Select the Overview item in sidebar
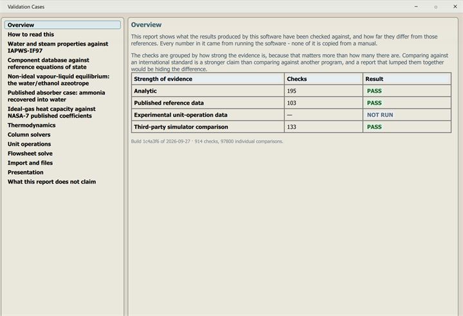The image size is (463, 316). (x=62, y=25)
